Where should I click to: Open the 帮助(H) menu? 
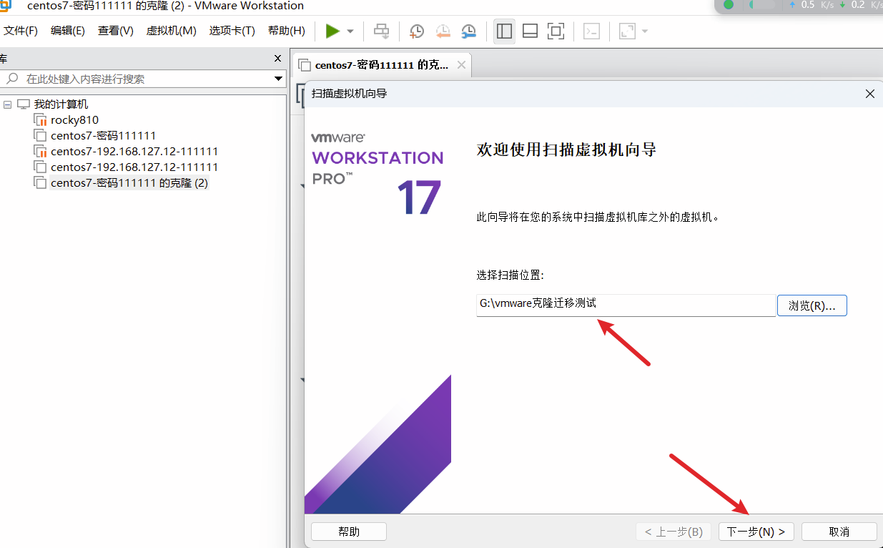click(286, 31)
